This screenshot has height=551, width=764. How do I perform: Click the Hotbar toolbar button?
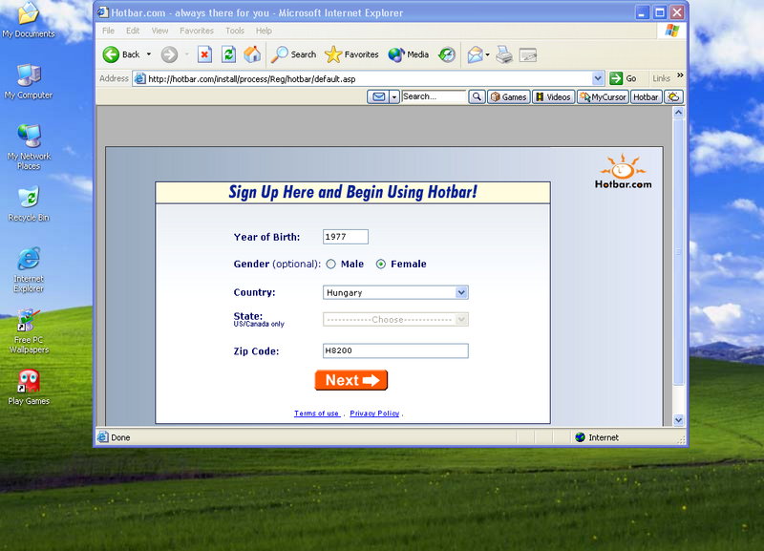647,97
